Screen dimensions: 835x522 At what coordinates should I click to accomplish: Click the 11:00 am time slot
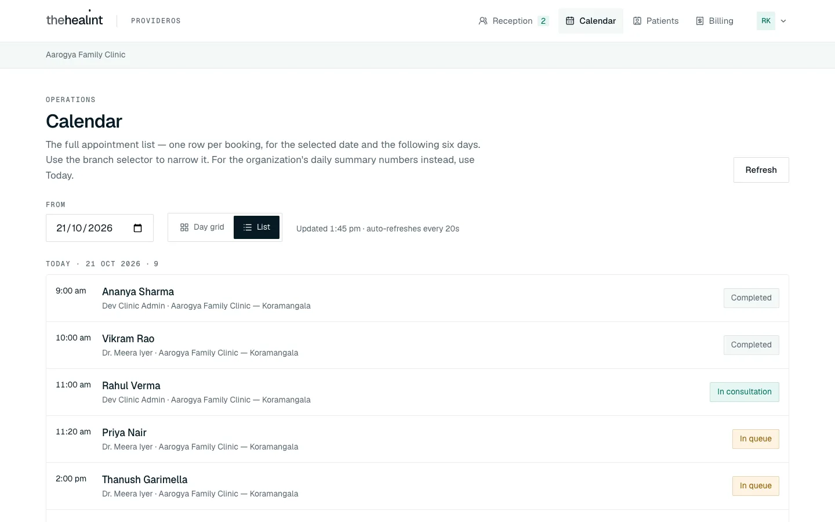(73, 385)
